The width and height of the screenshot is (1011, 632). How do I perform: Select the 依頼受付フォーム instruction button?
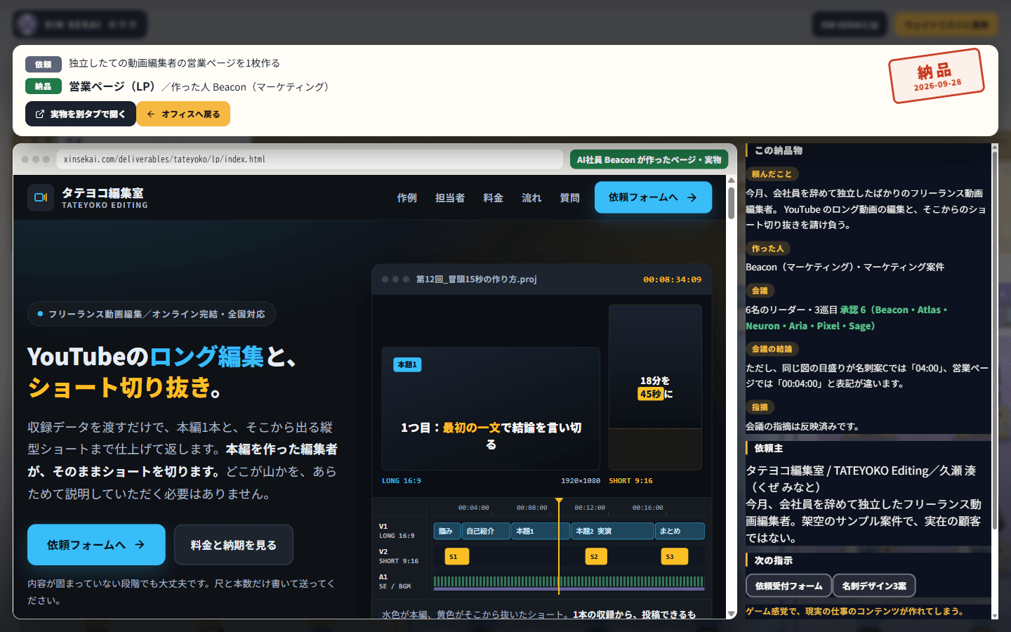[788, 586]
